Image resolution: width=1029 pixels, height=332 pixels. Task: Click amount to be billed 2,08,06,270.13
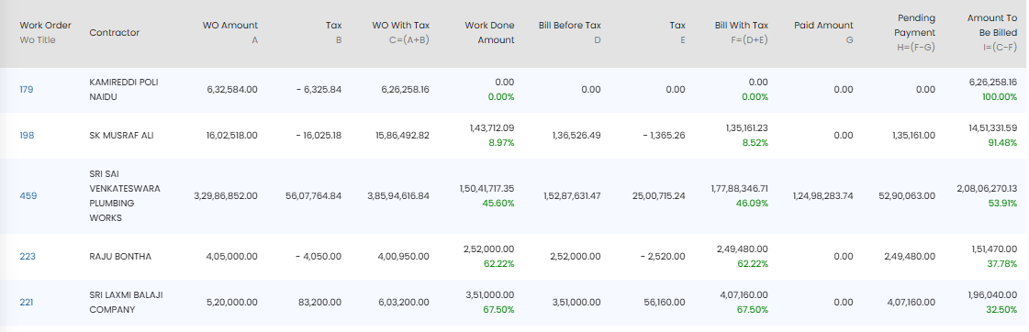(987, 188)
